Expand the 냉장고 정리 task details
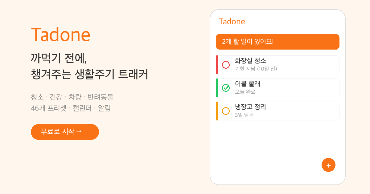Screen dimensions: 370x194 (x=277, y=111)
